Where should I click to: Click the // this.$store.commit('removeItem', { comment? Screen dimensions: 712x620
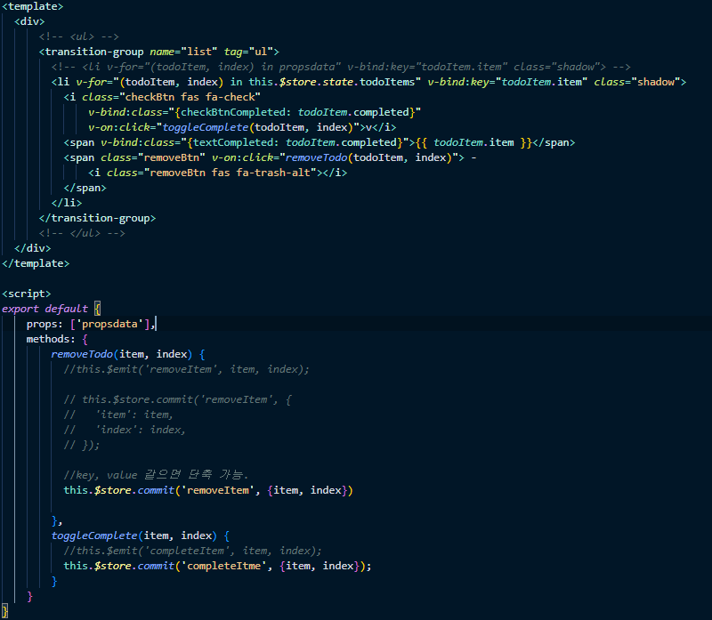(x=177, y=399)
